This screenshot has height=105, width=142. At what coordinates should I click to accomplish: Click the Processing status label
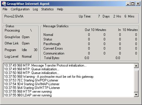point(12,30)
